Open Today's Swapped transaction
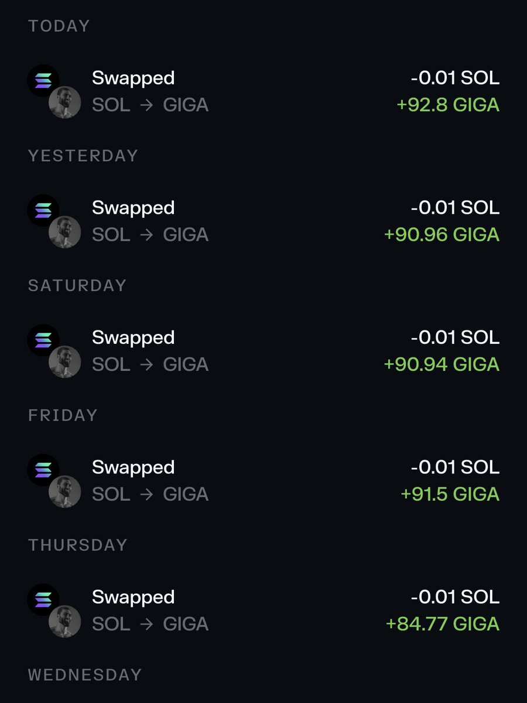 [263, 91]
